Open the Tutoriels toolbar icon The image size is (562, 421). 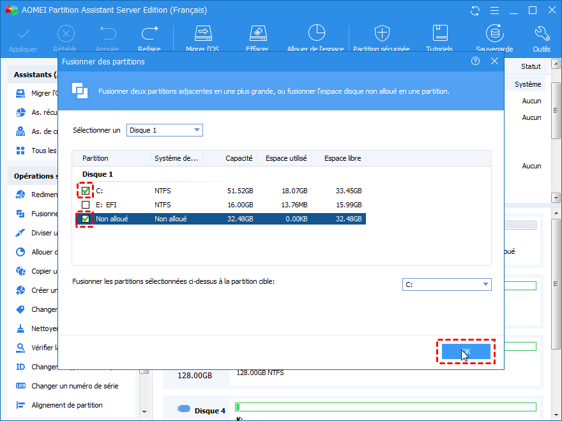click(439, 34)
